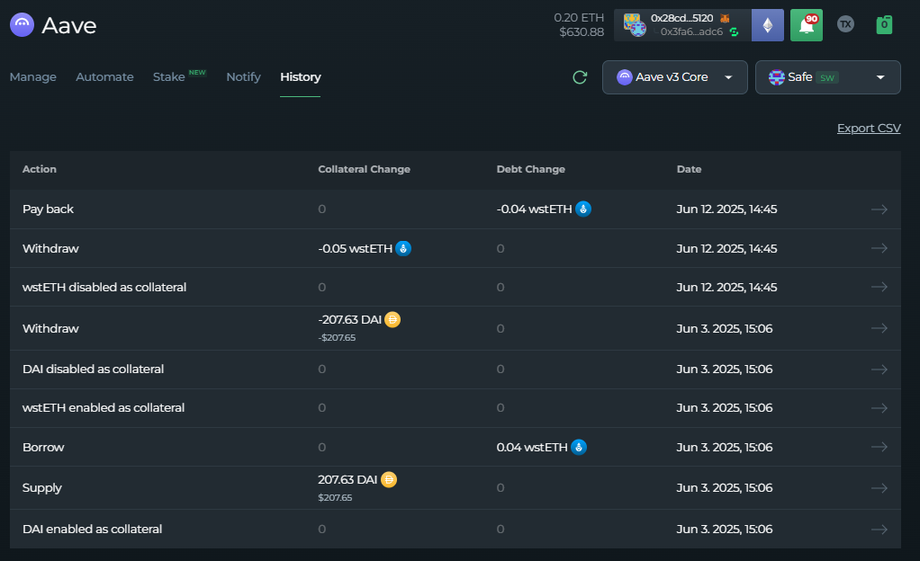Viewport: 920px width, 561px height.
Task: Click the Export CSV link
Action: pyautogui.click(x=868, y=129)
